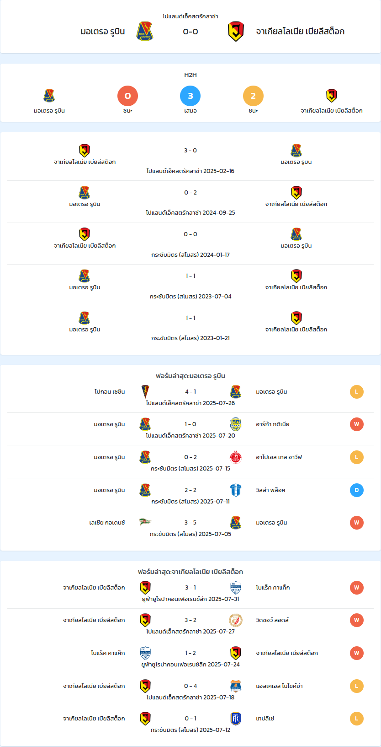Click the L badge for the 4 - 1 match
This screenshot has height=747, width=381.
point(357,392)
